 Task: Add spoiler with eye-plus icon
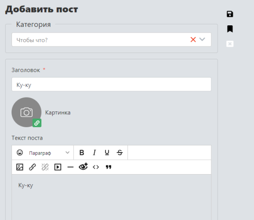click(x=83, y=166)
